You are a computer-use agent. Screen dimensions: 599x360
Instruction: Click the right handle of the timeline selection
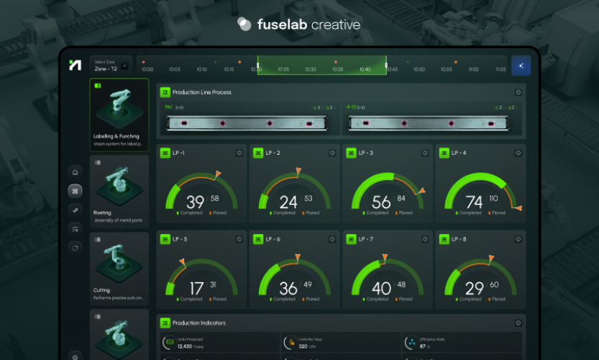(386, 65)
